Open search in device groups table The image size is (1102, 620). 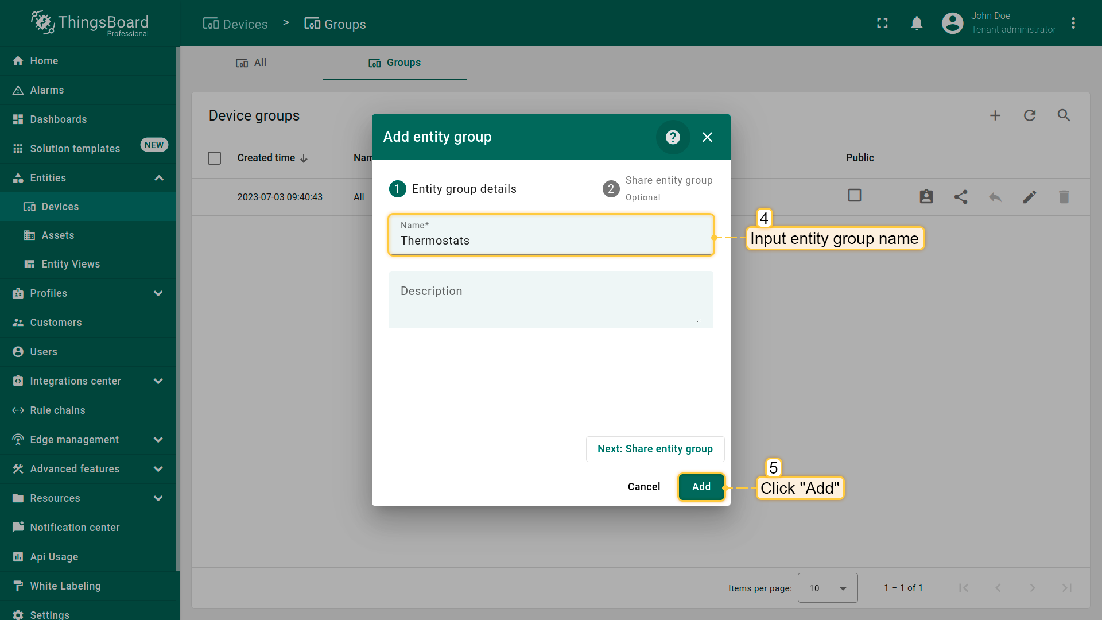tap(1064, 115)
